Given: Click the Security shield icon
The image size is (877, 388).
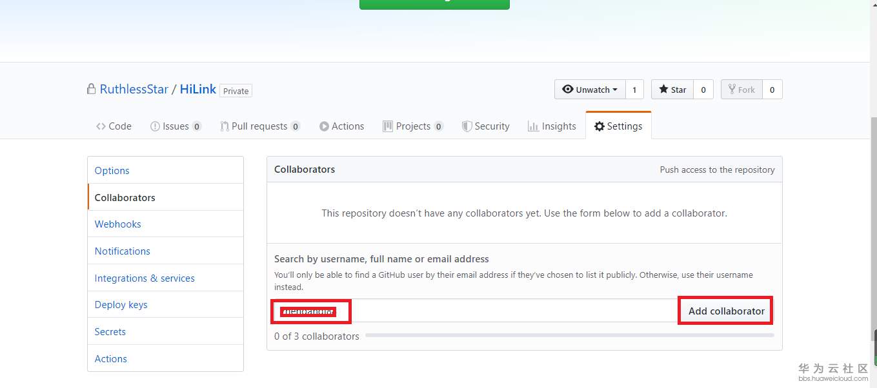Looking at the screenshot, I should point(467,126).
